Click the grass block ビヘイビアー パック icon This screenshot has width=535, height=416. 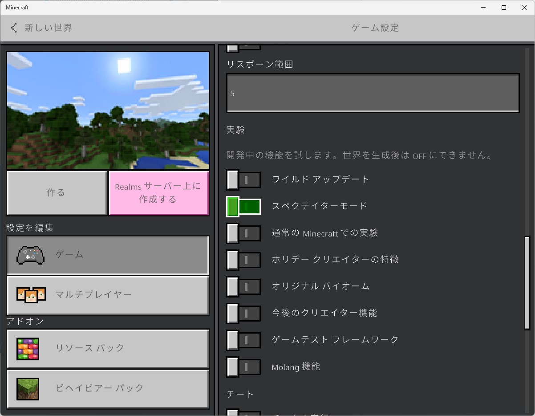(27, 388)
